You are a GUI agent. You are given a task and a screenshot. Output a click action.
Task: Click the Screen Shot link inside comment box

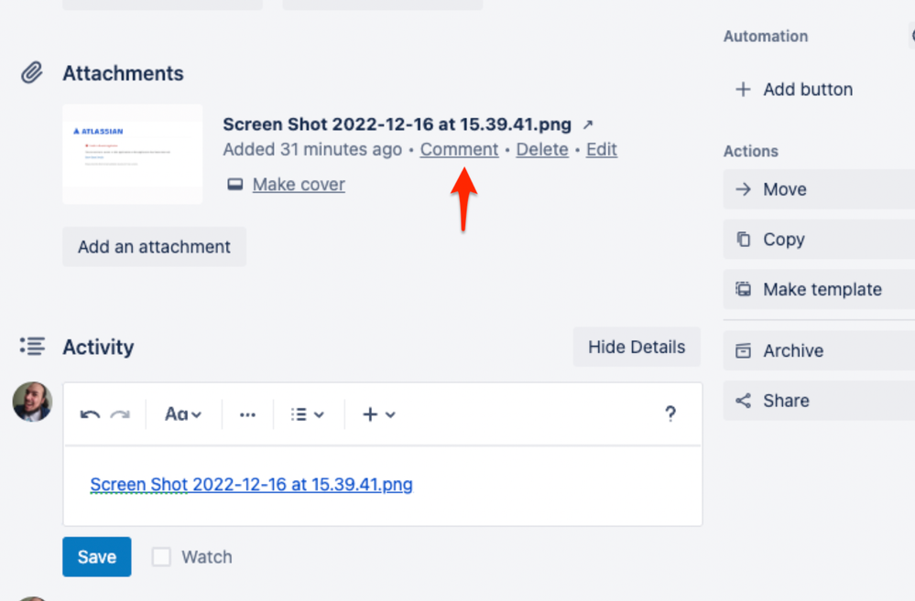(251, 485)
